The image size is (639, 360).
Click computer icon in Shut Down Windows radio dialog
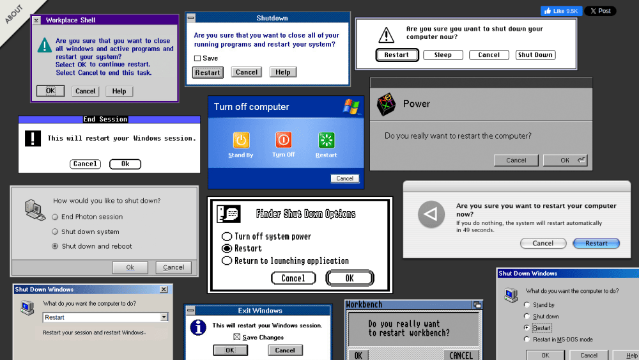511,295
